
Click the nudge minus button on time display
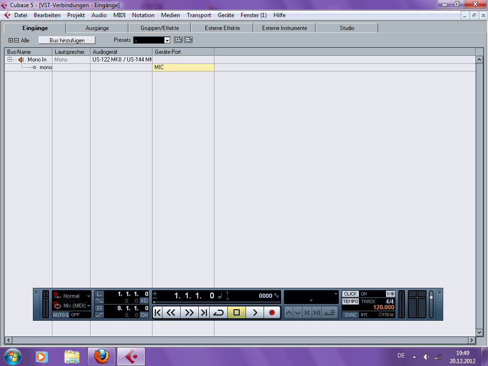click(155, 298)
